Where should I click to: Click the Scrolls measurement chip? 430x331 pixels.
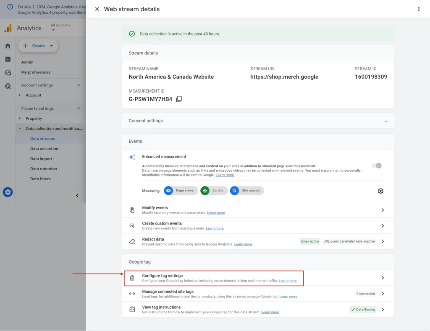pyautogui.click(x=213, y=191)
